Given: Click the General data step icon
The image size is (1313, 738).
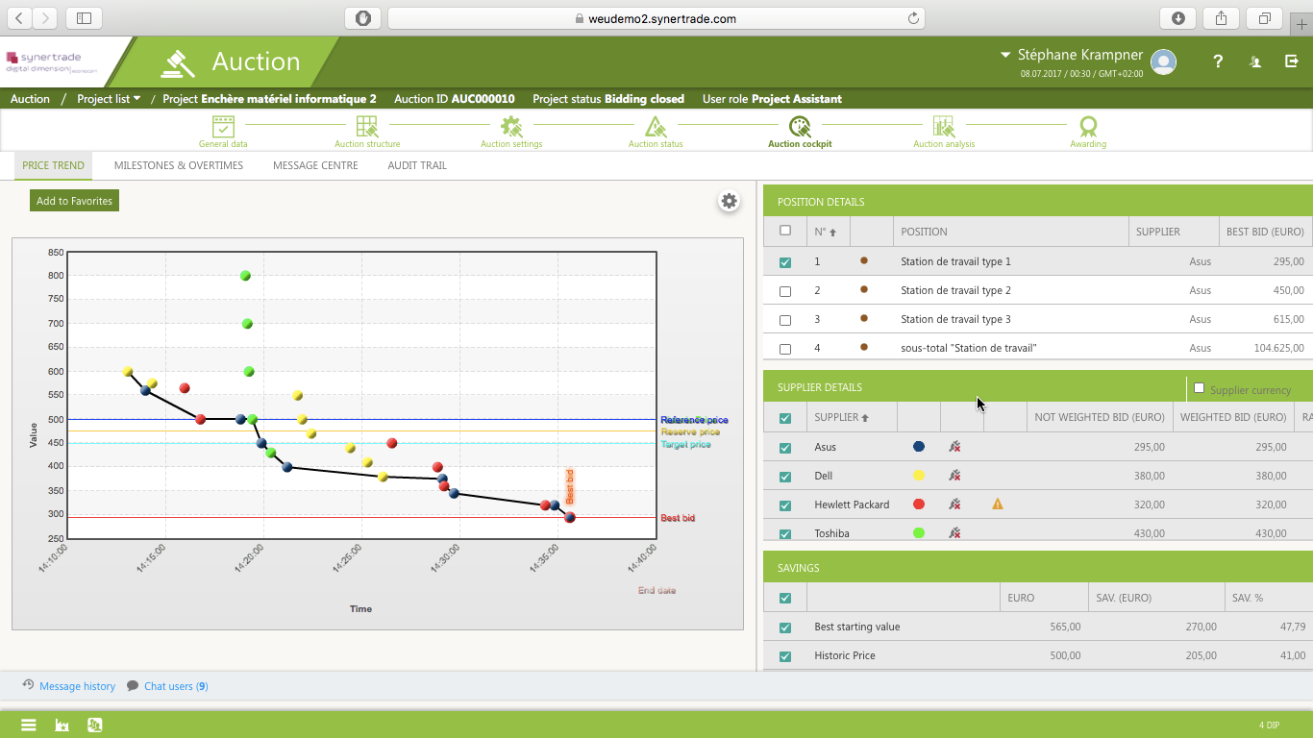Looking at the screenshot, I should pyautogui.click(x=223, y=125).
